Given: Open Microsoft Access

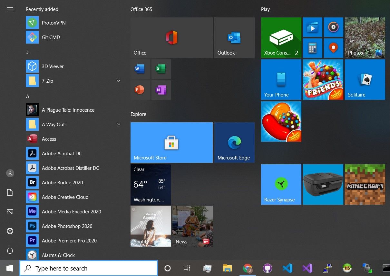Looking at the screenshot, I should pos(74,139).
